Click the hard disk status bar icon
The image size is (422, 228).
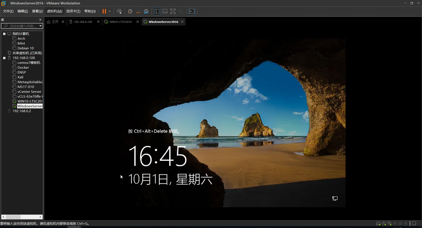pos(378,223)
